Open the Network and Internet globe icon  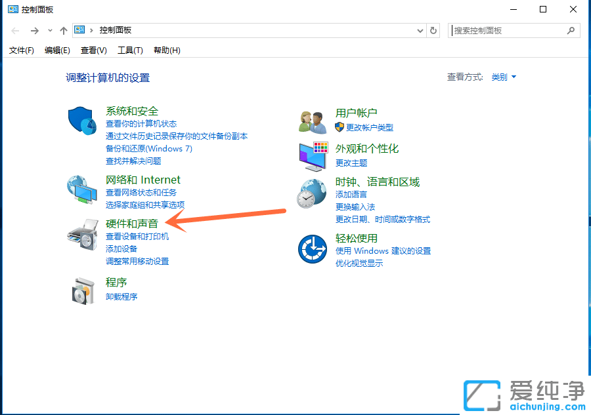click(x=82, y=189)
